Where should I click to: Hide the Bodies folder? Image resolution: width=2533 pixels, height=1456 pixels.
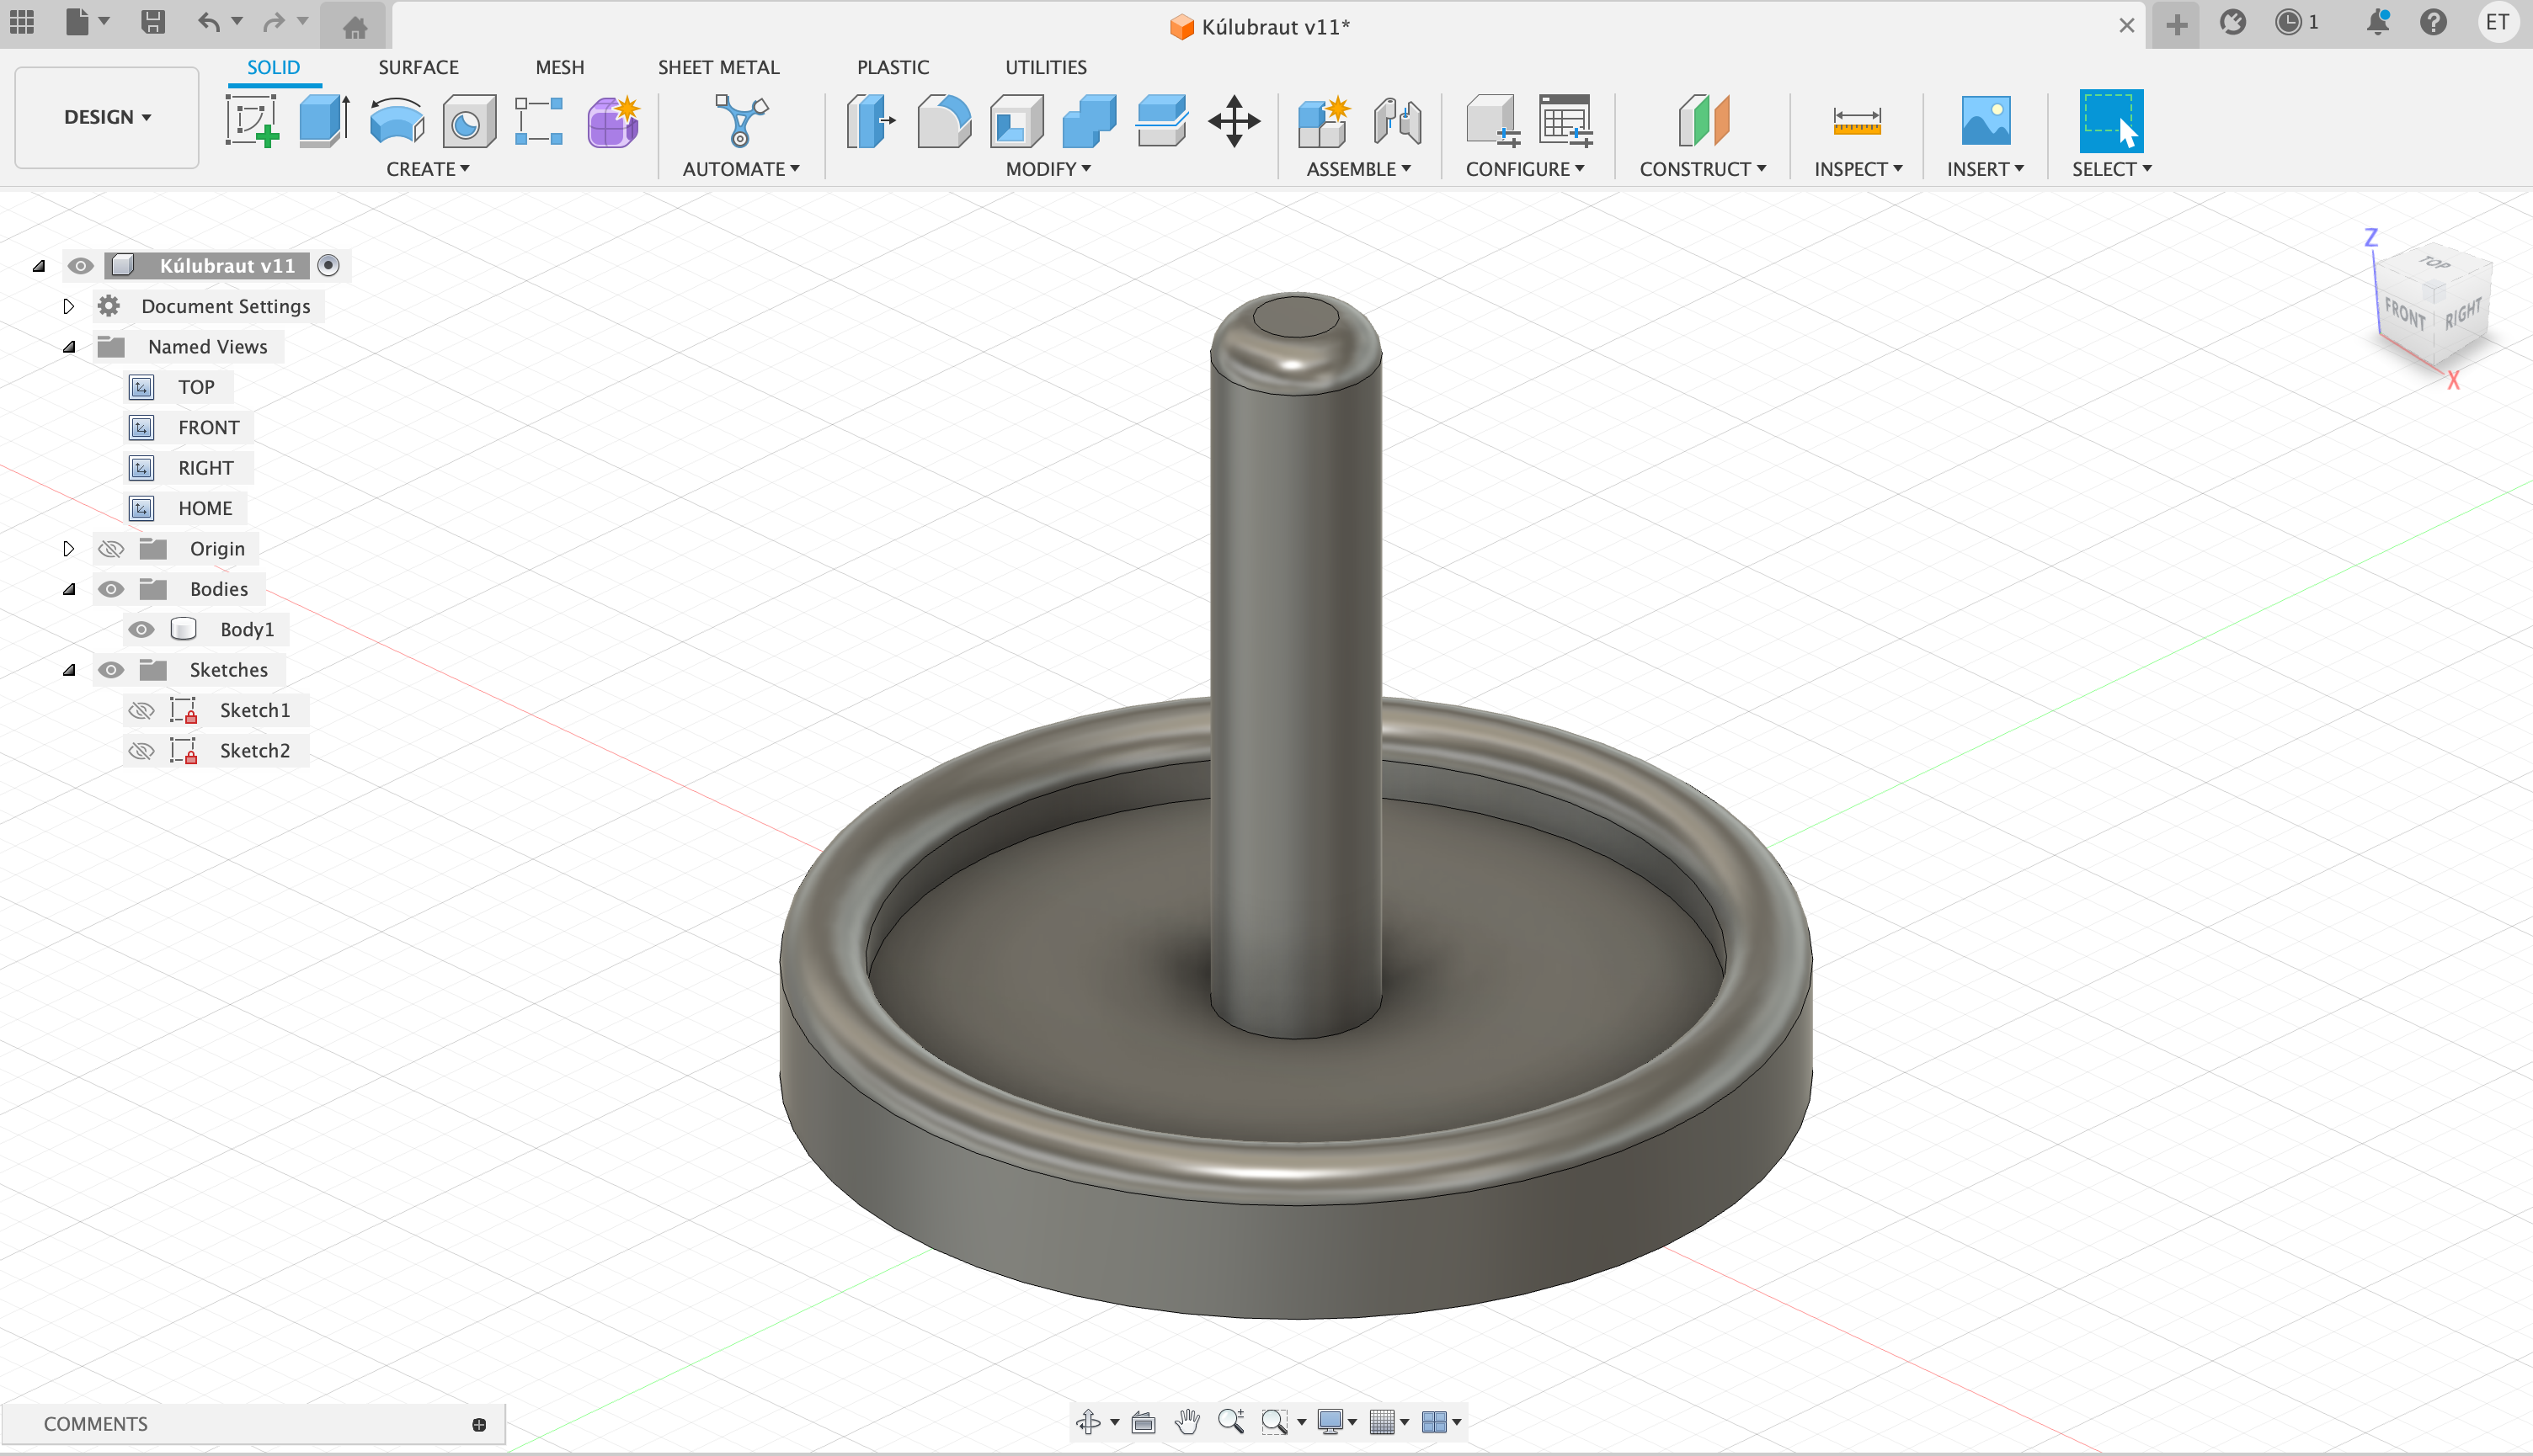111,589
